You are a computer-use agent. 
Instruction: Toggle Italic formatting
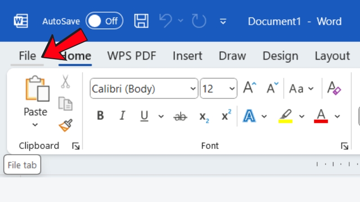[122, 115]
